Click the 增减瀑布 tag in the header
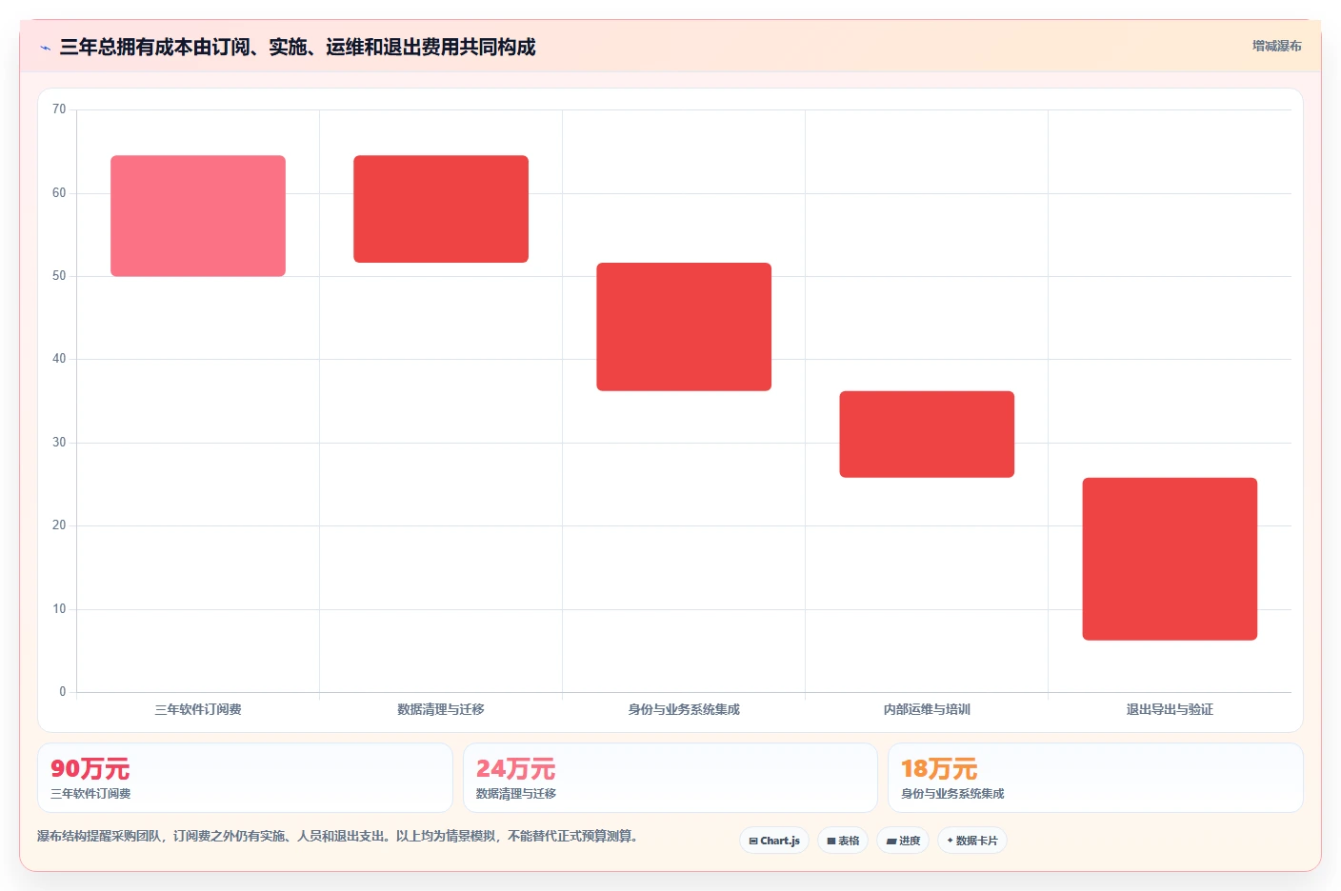 [1276, 46]
